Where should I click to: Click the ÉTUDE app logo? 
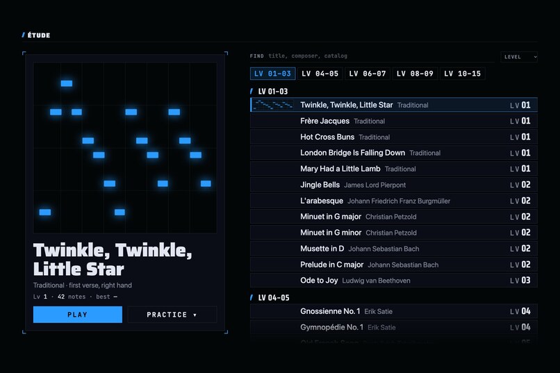pyautogui.click(x=36, y=35)
